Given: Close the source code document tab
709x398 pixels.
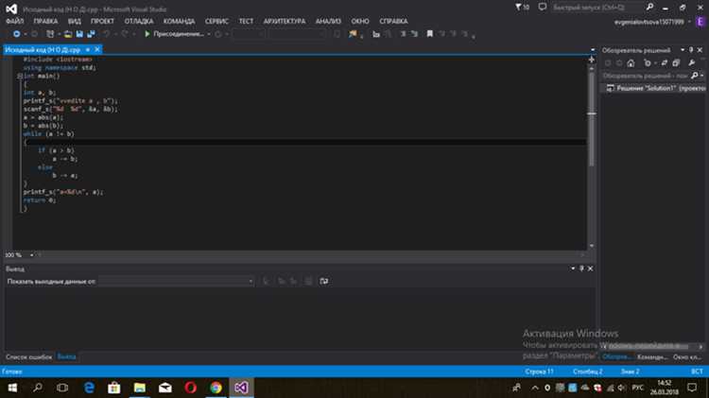Looking at the screenshot, I should pos(97,49).
